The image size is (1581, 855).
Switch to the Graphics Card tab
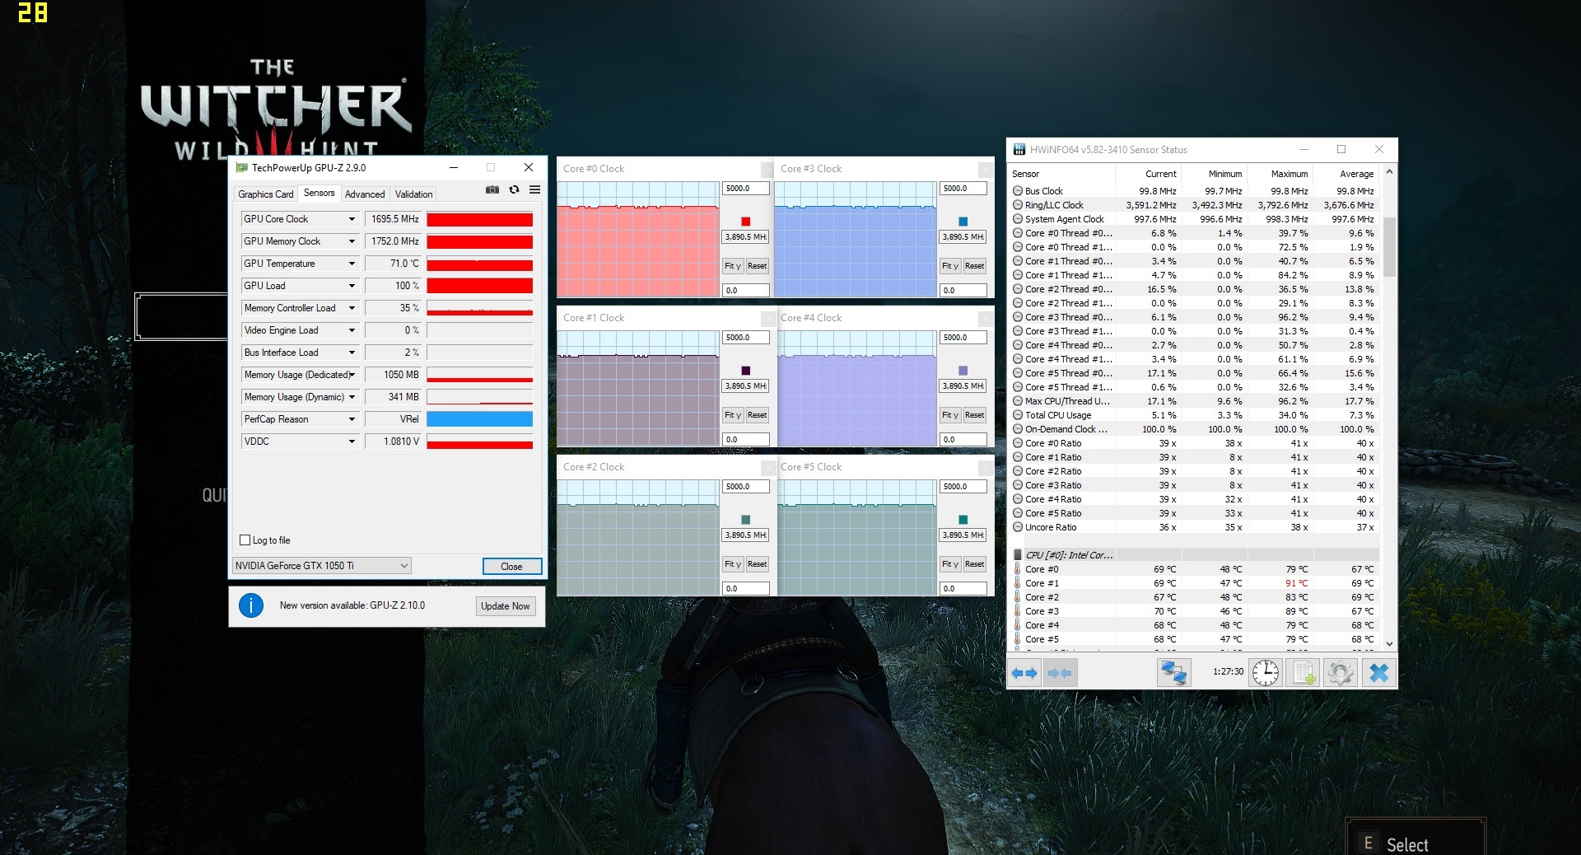tap(265, 194)
